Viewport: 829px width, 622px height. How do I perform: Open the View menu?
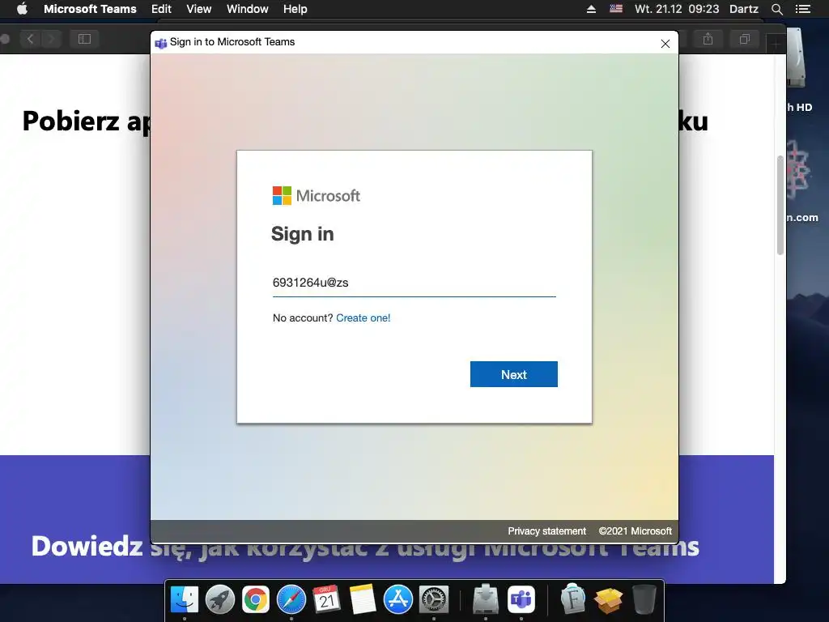(199, 9)
